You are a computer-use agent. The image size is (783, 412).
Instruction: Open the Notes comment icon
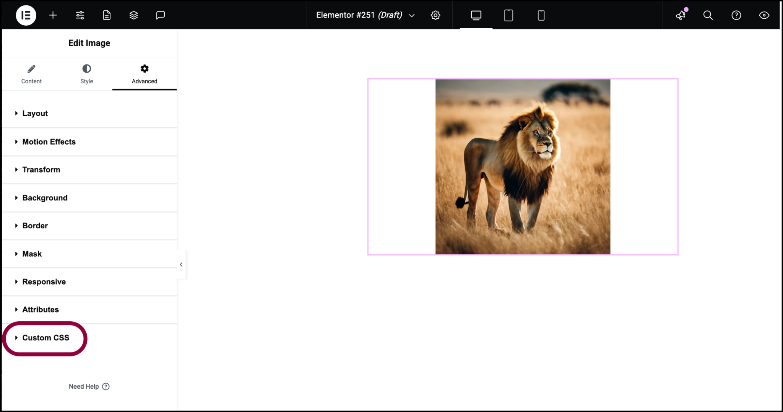161,15
